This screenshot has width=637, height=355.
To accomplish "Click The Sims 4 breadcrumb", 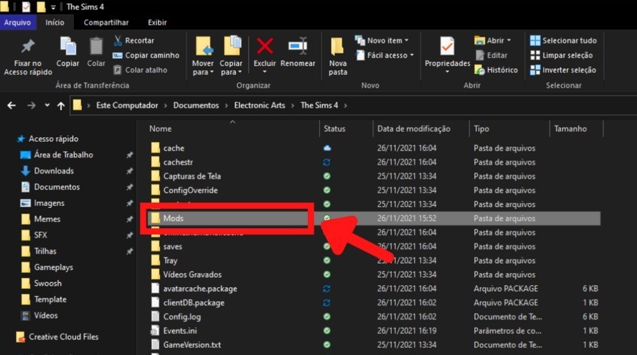I will (x=319, y=105).
